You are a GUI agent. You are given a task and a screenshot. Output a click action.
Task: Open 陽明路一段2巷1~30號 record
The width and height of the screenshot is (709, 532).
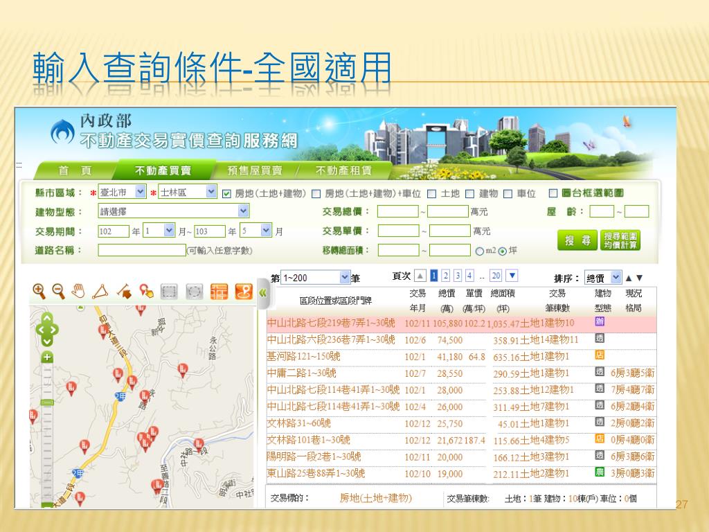pos(314,456)
